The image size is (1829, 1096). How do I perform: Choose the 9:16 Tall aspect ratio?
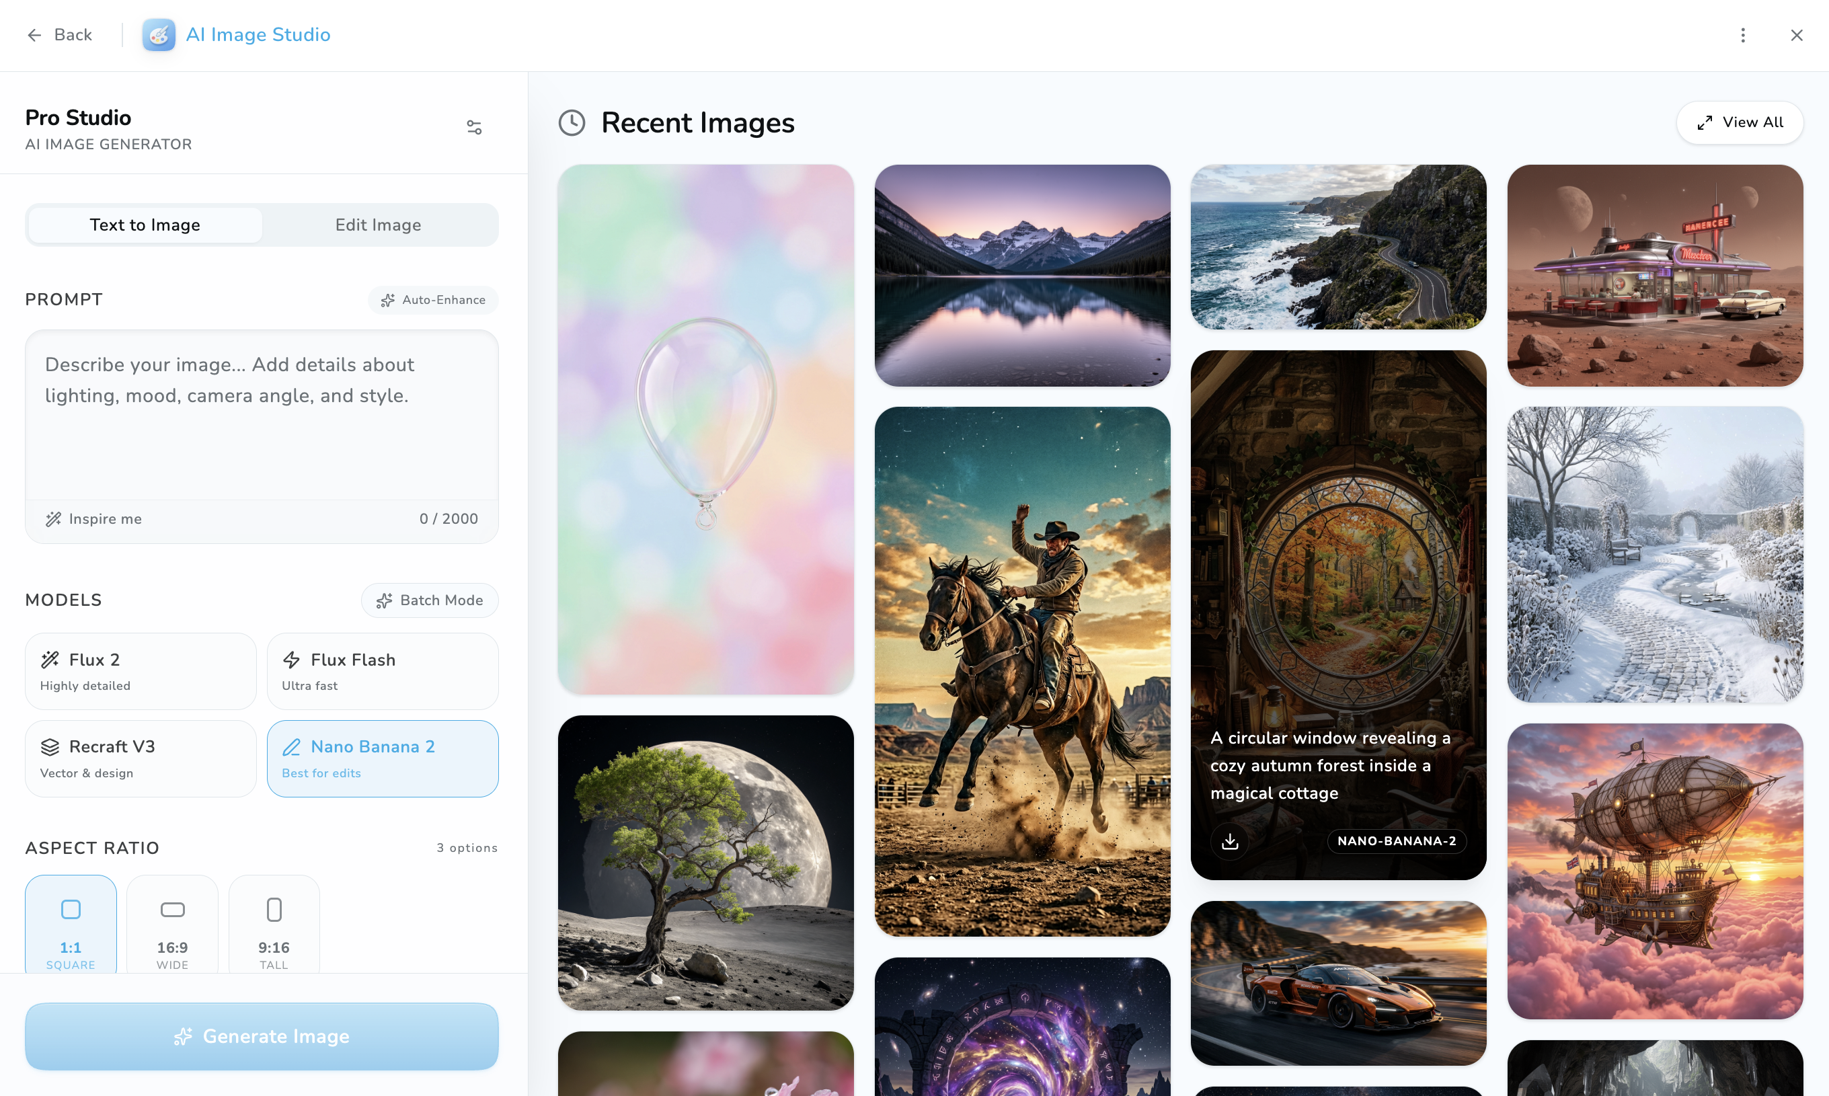pos(274,925)
